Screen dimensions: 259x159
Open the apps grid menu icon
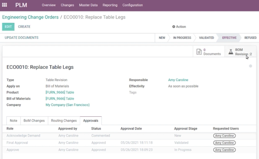pyautogui.click(x=5, y=5)
